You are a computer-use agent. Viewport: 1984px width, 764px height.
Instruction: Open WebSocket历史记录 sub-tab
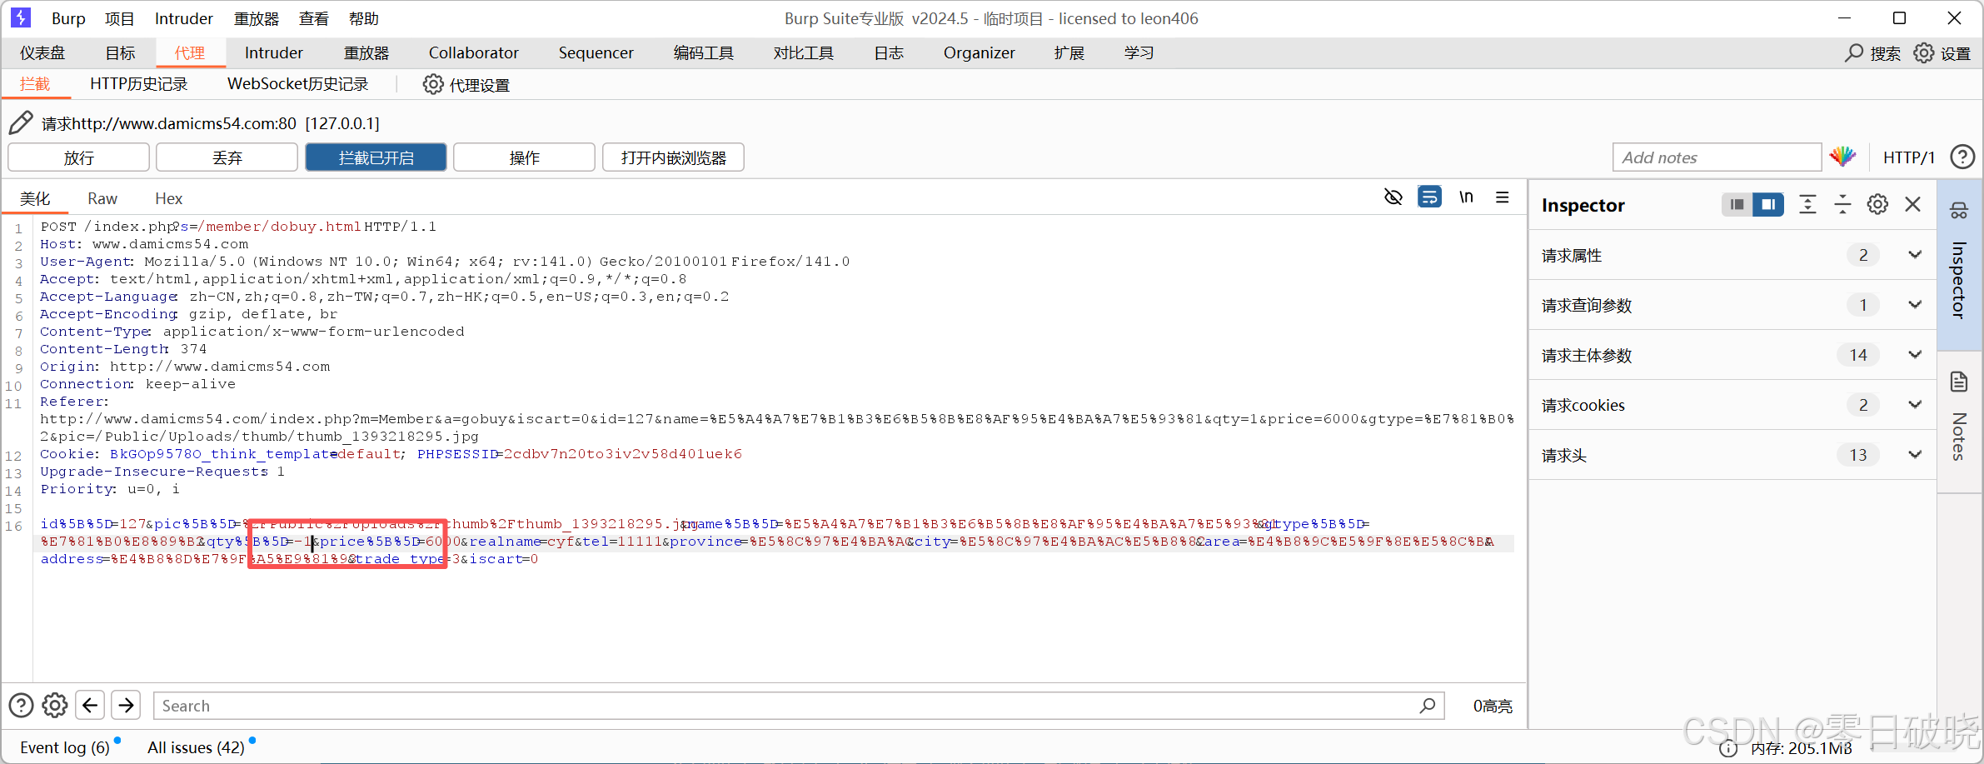[297, 84]
